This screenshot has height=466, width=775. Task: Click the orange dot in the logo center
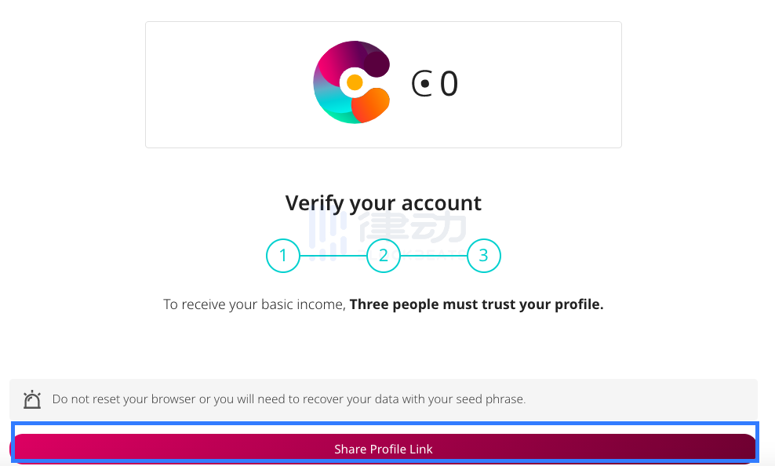[355, 82]
